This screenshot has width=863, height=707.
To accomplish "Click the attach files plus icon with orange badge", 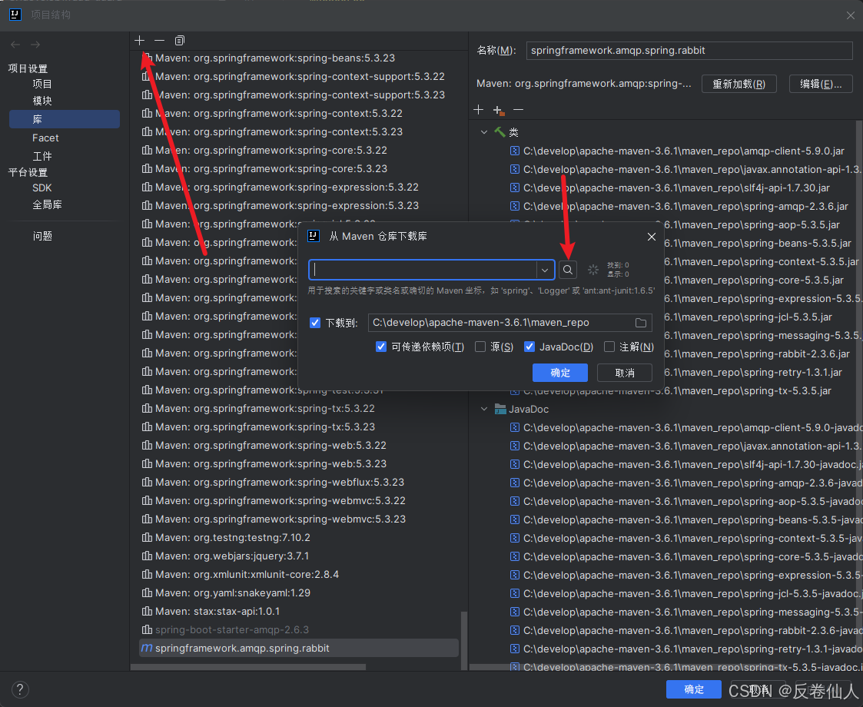I will click(497, 110).
